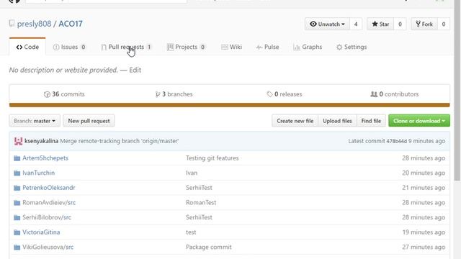Open the Pull requests tab
The image size is (461, 259).
[126, 47]
